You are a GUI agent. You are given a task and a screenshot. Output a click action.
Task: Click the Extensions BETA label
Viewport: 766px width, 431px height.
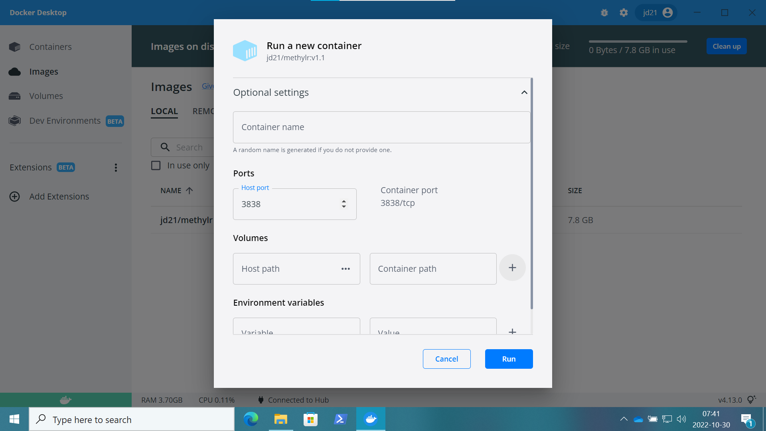[x=66, y=168]
